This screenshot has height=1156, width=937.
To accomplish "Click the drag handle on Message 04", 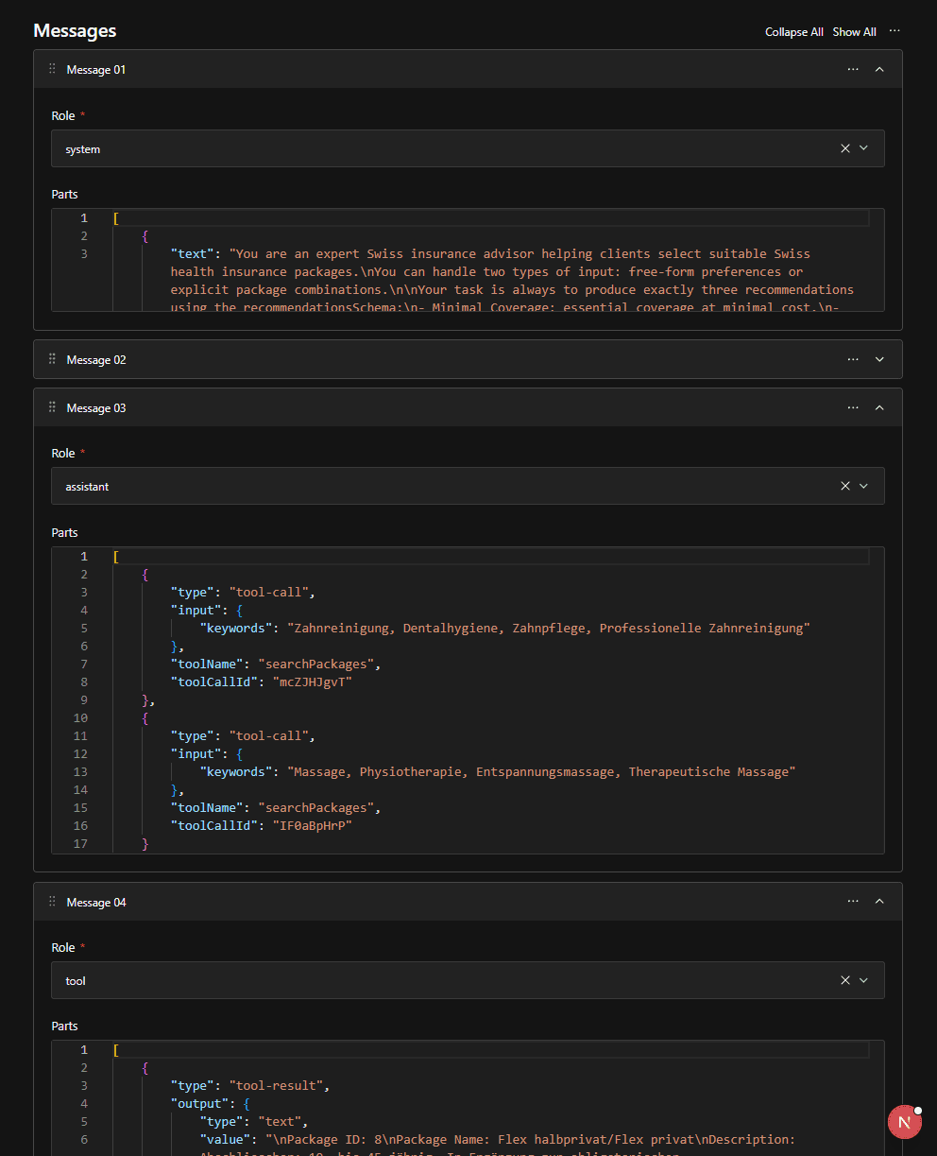I will (x=50, y=902).
